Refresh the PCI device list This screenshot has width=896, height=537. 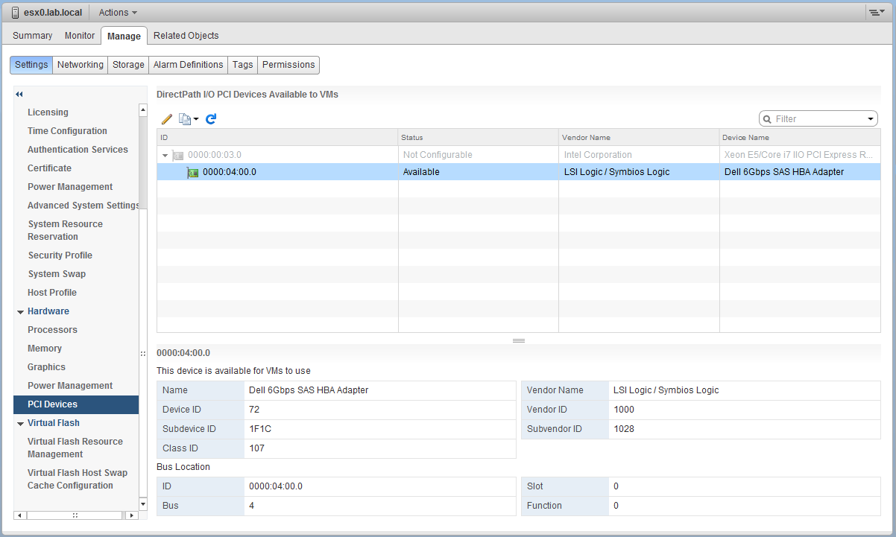click(211, 118)
